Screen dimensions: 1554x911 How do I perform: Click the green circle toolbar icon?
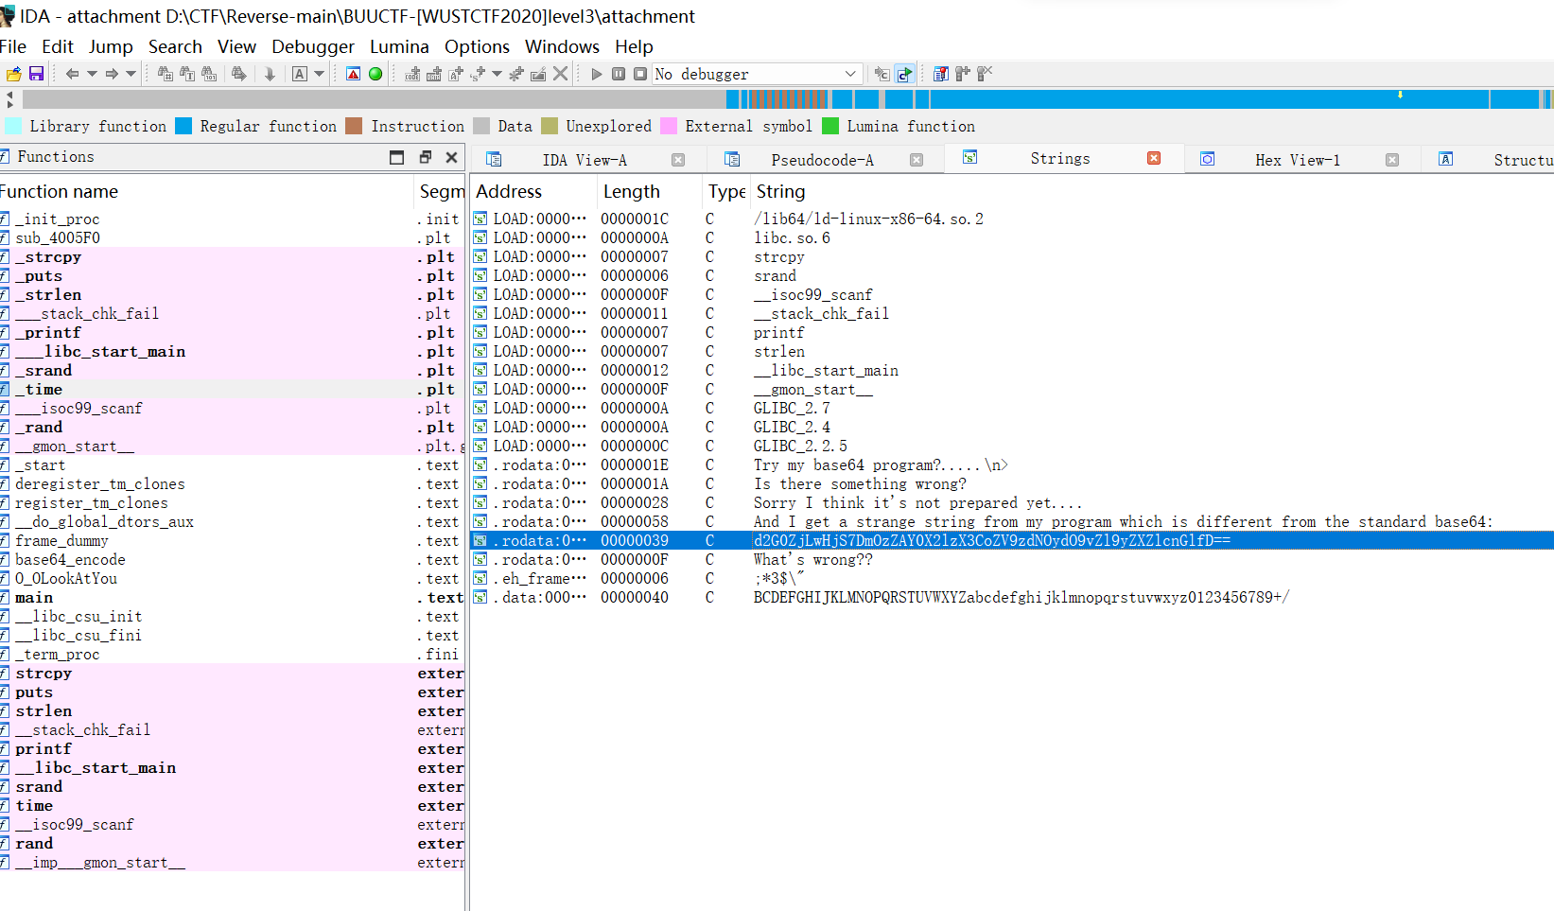point(375,74)
